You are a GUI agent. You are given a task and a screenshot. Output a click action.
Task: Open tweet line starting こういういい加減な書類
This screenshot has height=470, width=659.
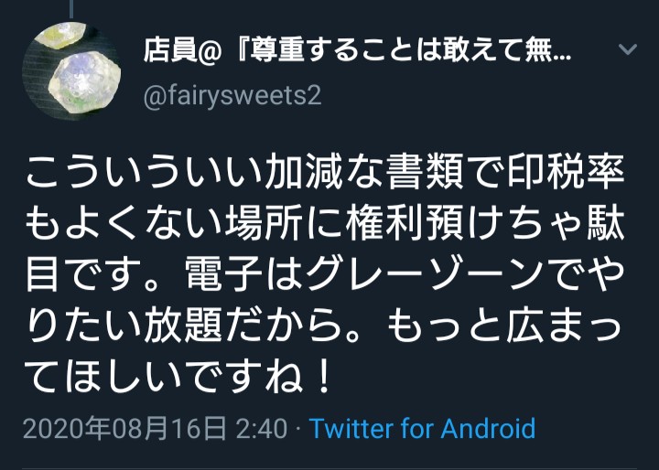[325, 173]
